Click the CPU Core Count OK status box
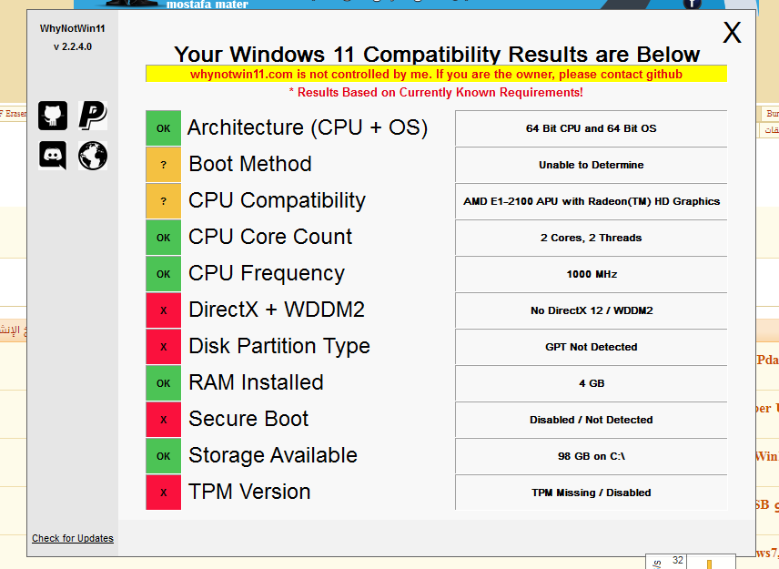 (x=164, y=238)
